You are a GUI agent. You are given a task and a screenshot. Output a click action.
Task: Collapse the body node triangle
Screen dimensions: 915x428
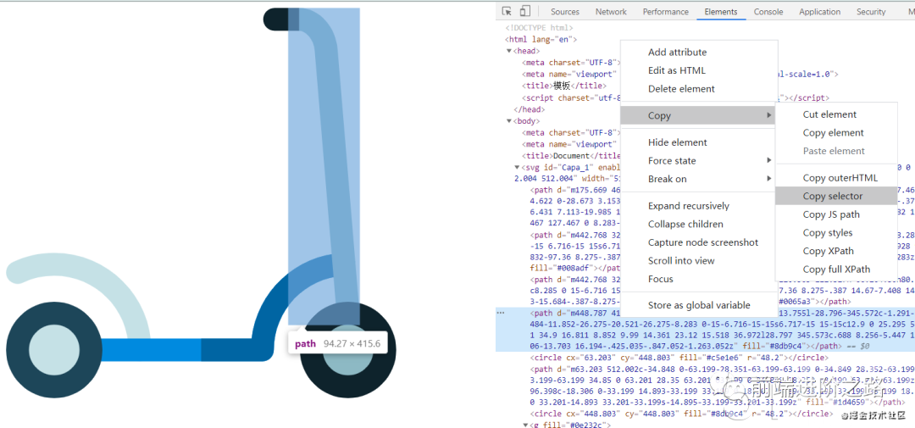[509, 121]
